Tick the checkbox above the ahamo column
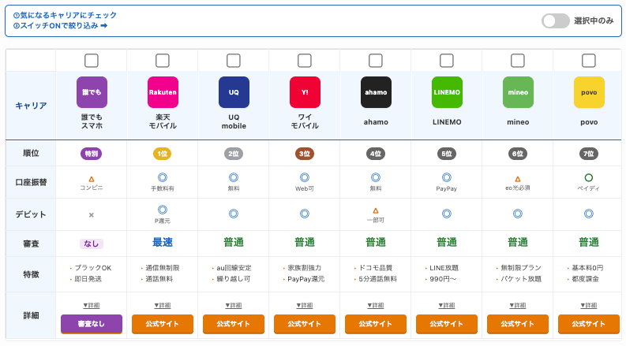 pyautogui.click(x=376, y=61)
